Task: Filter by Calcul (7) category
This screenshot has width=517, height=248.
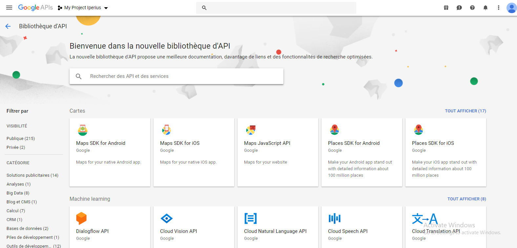Action: click(16, 211)
